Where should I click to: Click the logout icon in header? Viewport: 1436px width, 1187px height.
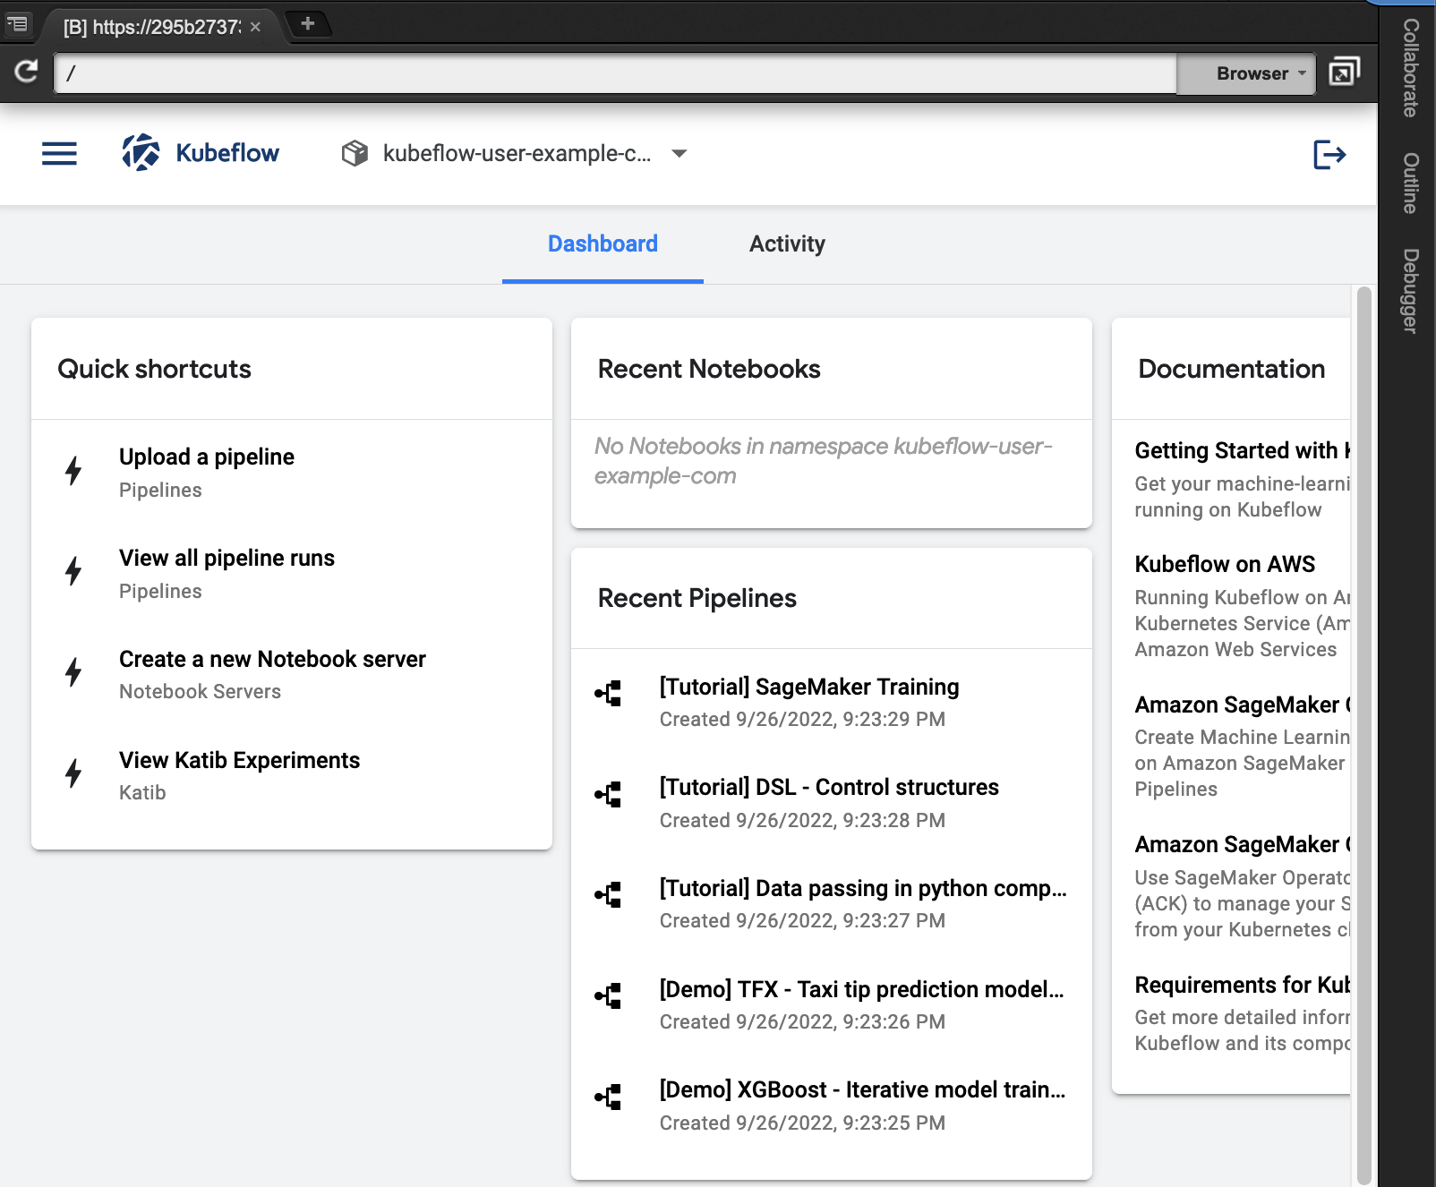tap(1329, 154)
